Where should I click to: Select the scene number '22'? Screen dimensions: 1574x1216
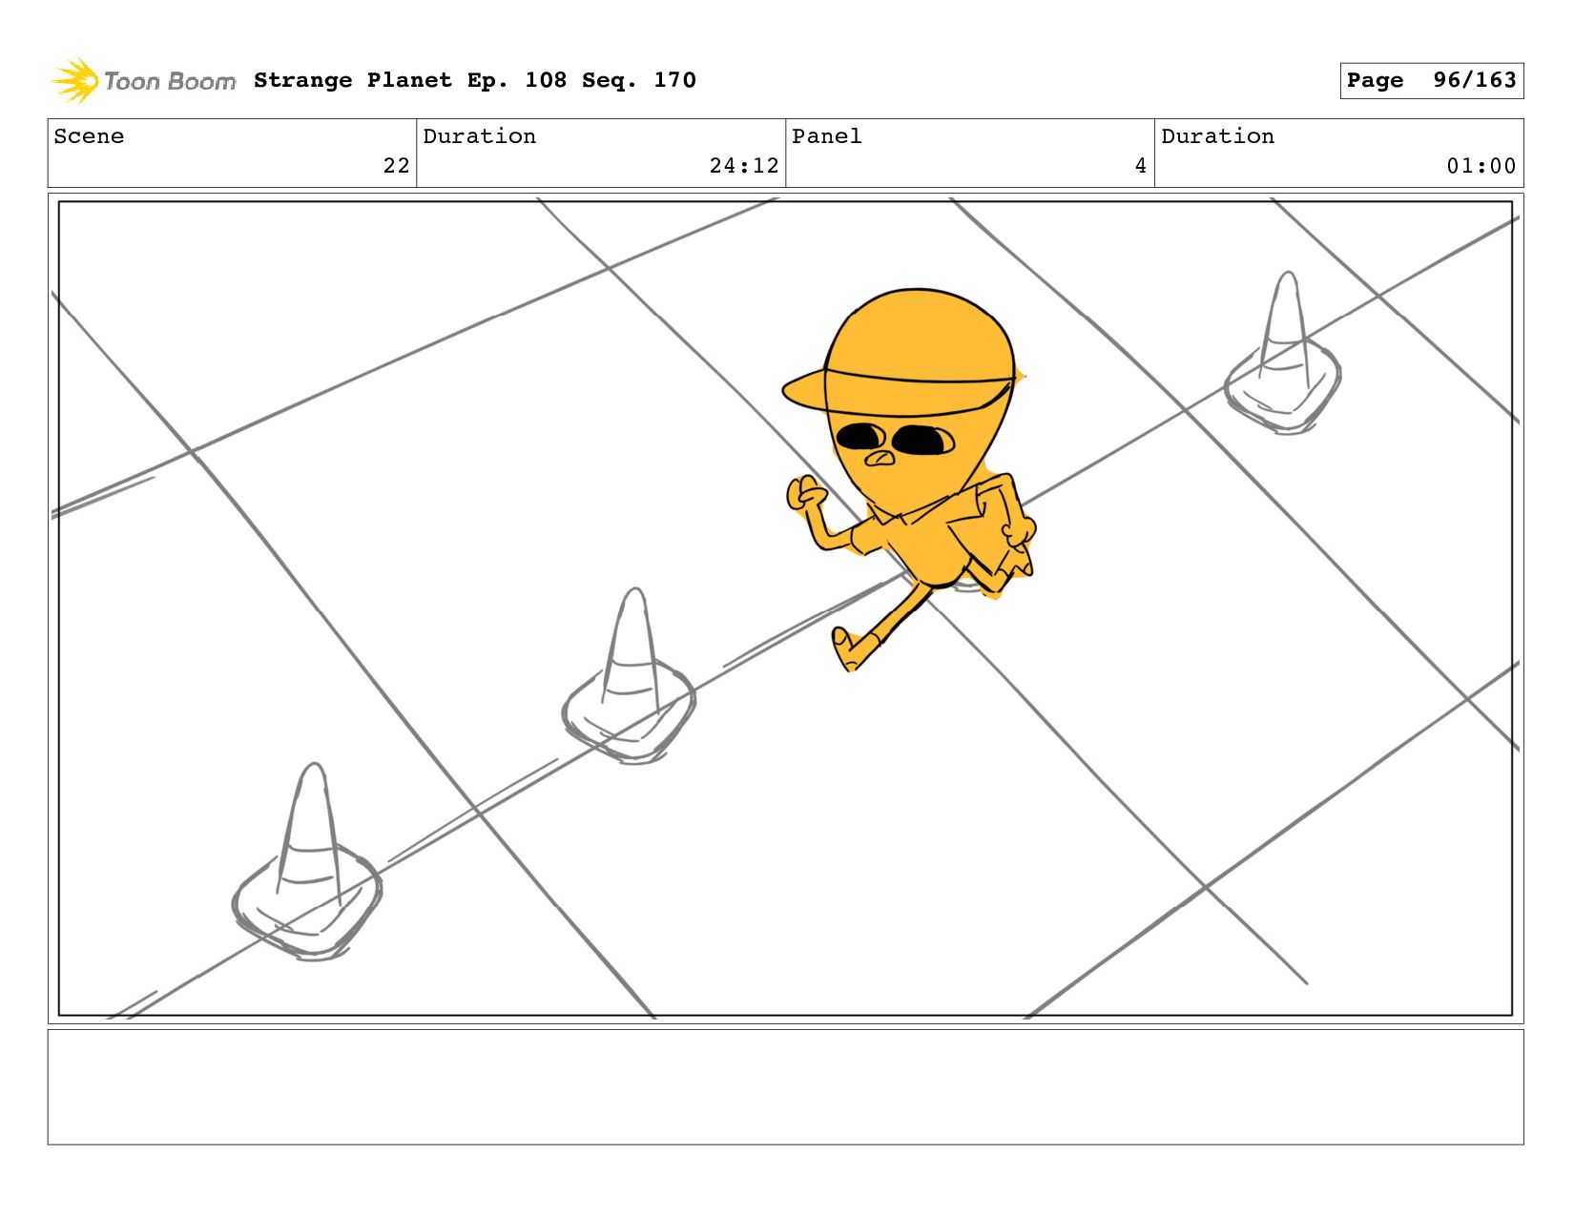pyautogui.click(x=396, y=166)
